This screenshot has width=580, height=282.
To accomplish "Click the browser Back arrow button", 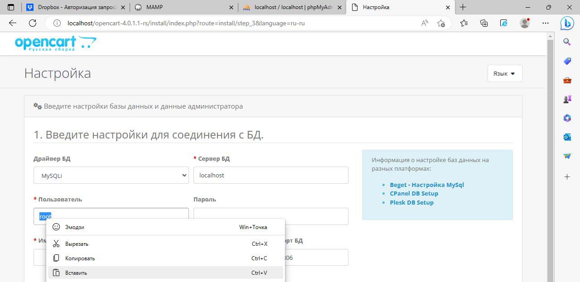I will tap(13, 23).
